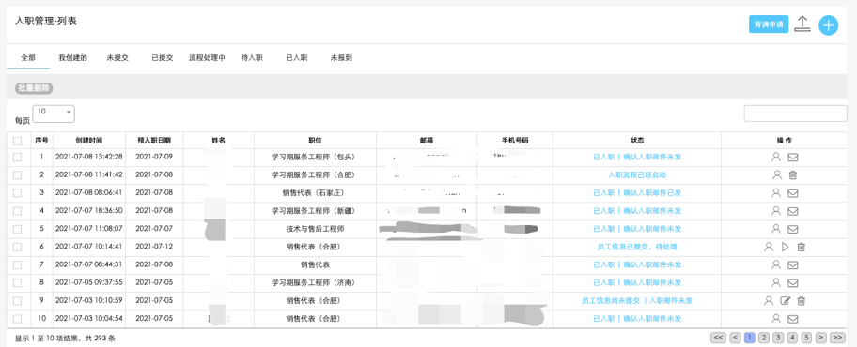Jump to first page with << button

point(719,338)
